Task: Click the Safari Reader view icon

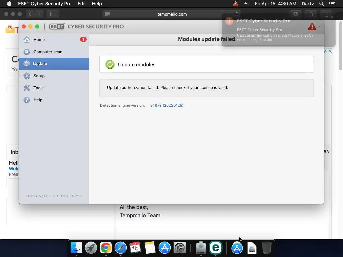Action: tap(107, 14)
